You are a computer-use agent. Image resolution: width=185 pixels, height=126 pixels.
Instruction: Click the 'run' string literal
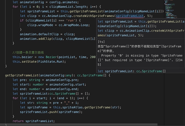tap(71, 21)
